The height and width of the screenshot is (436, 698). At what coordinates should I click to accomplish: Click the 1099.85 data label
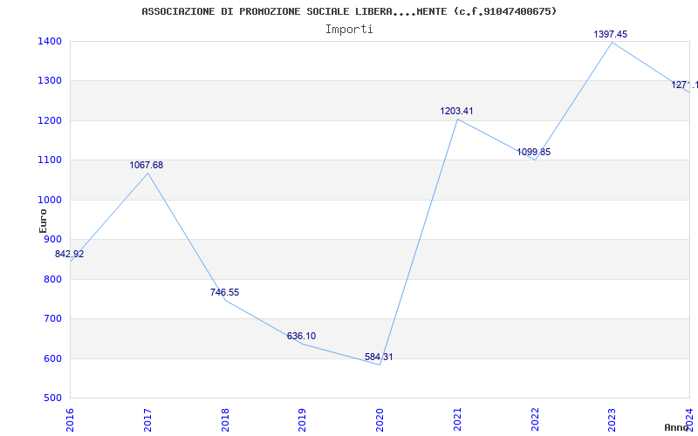coord(534,153)
